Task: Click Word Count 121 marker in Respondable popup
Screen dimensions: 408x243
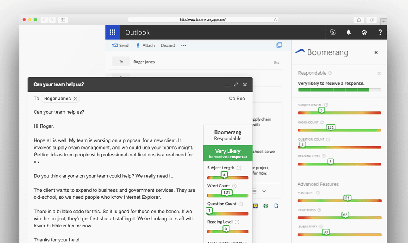Action: pos(227,192)
